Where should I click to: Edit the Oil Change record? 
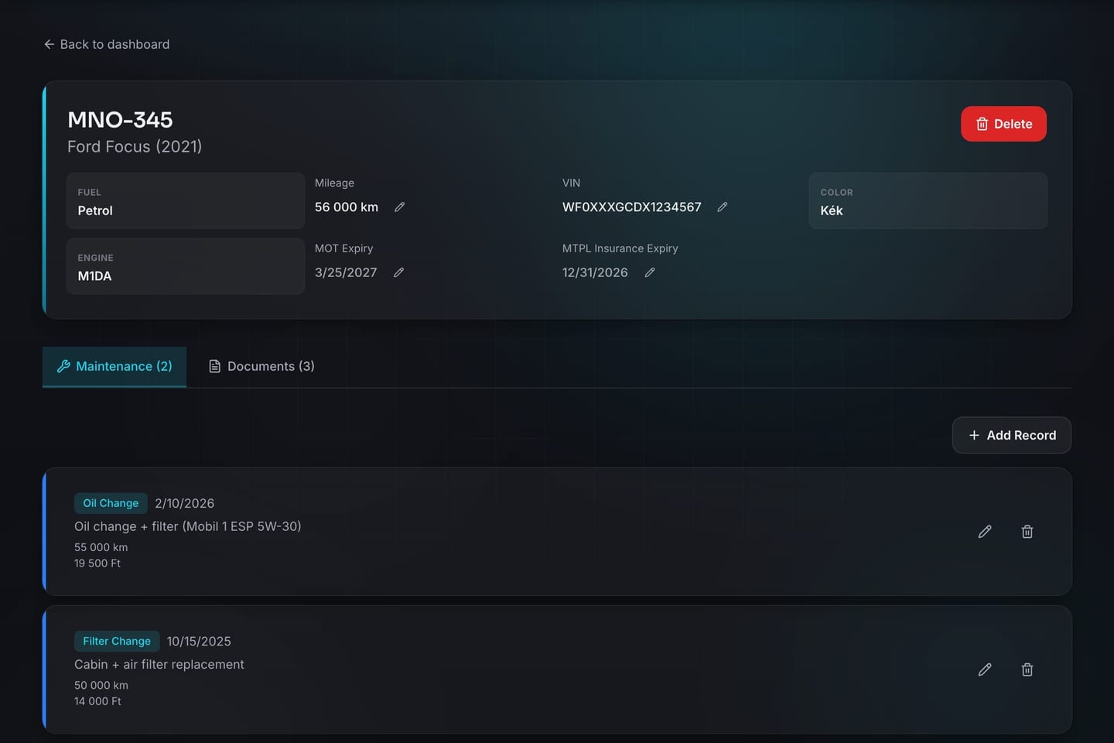pos(985,532)
